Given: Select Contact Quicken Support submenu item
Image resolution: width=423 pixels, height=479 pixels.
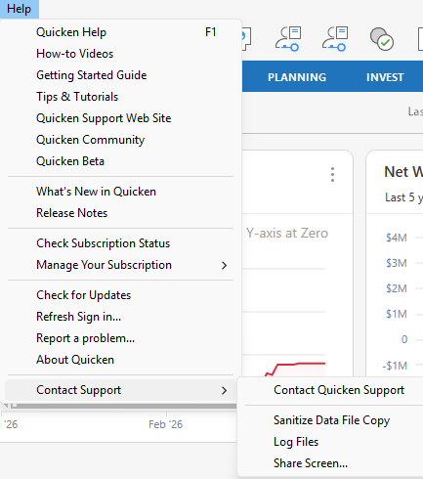Looking at the screenshot, I should tap(339, 390).
